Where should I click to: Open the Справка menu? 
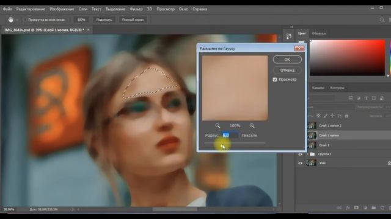(x=200, y=9)
